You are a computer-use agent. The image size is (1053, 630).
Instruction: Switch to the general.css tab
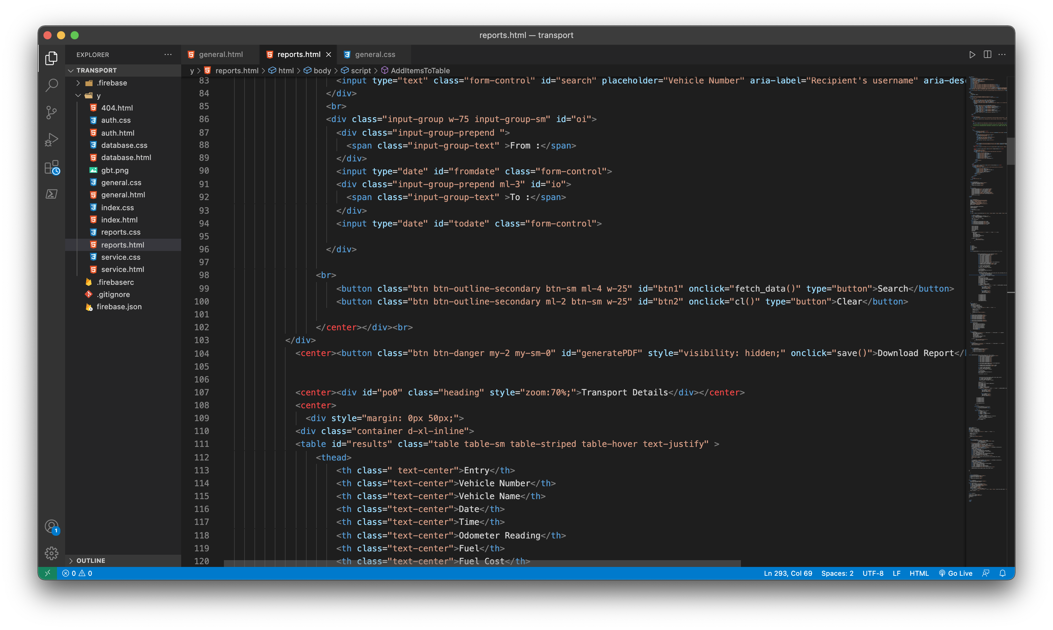pos(375,54)
